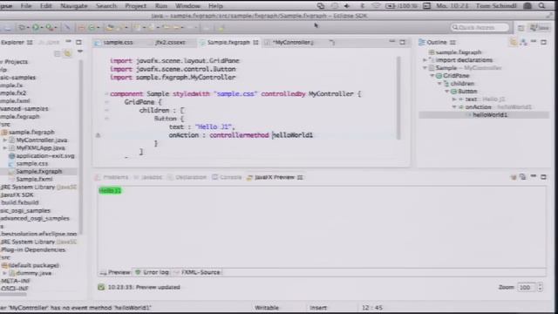Open the File menu
Image resolution: width=558 pixels, height=314 pixels.
pyautogui.click(x=25, y=6)
